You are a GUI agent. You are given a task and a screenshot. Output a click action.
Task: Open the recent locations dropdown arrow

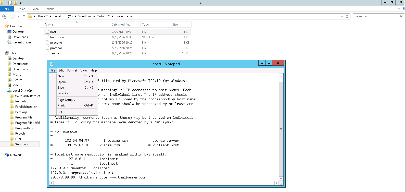point(18,16)
